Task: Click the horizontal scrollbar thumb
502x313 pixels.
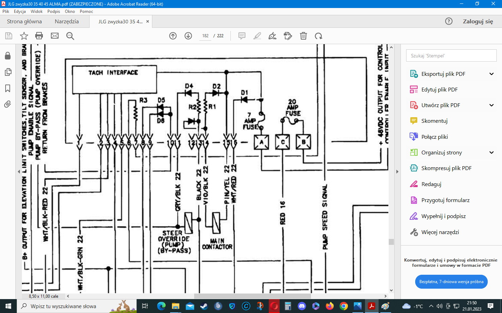Action: [252, 296]
